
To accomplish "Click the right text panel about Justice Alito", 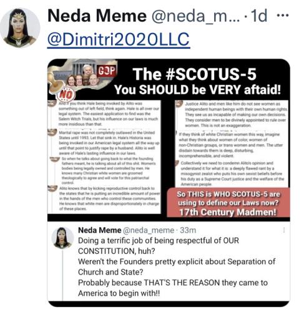I will click(x=232, y=144).
